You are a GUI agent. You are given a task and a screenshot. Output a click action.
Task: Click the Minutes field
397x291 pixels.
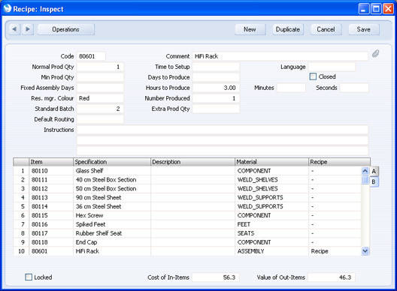(x=291, y=88)
